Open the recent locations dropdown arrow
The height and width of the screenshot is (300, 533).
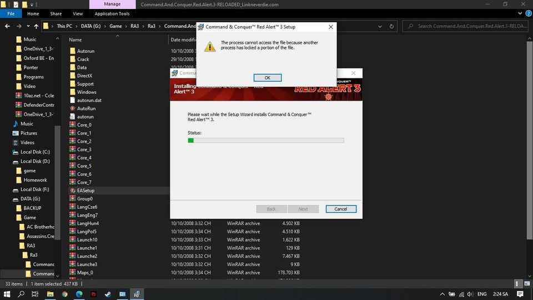[28, 26]
